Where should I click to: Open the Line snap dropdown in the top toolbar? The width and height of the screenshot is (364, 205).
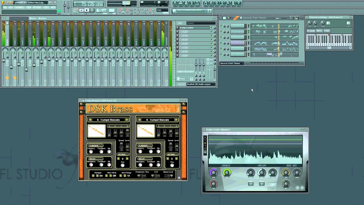click(x=162, y=10)
